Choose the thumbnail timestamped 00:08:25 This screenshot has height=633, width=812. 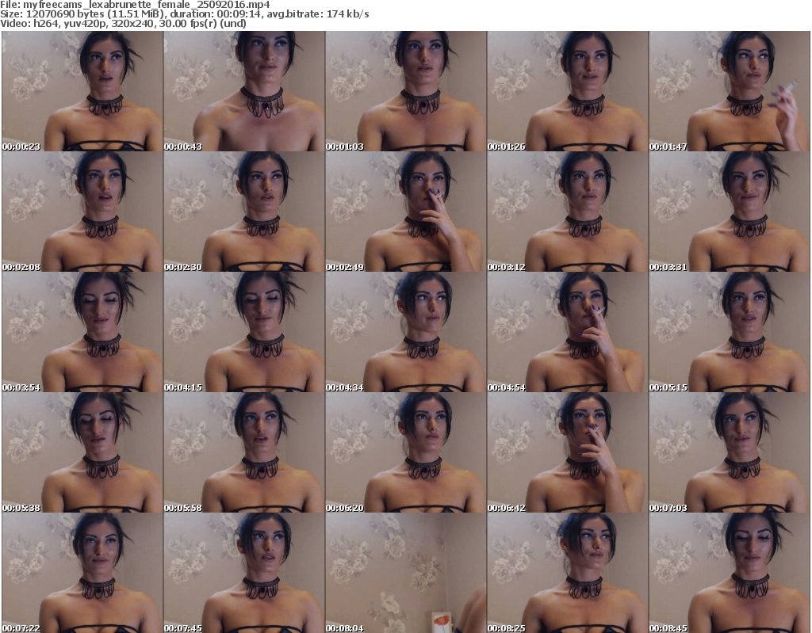click(568, 573)
